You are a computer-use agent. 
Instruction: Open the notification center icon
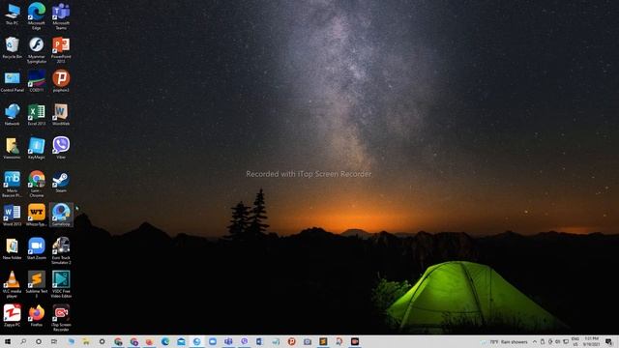[x=609, y=341]
